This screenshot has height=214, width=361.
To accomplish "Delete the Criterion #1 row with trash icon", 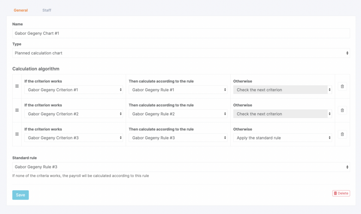I will pos(342,86).
